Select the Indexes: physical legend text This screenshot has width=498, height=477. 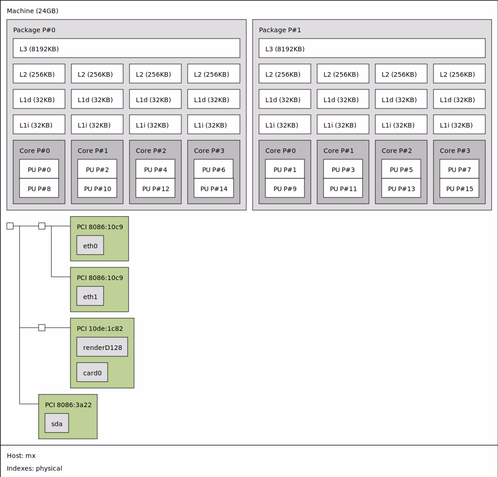tap(35, 468)
